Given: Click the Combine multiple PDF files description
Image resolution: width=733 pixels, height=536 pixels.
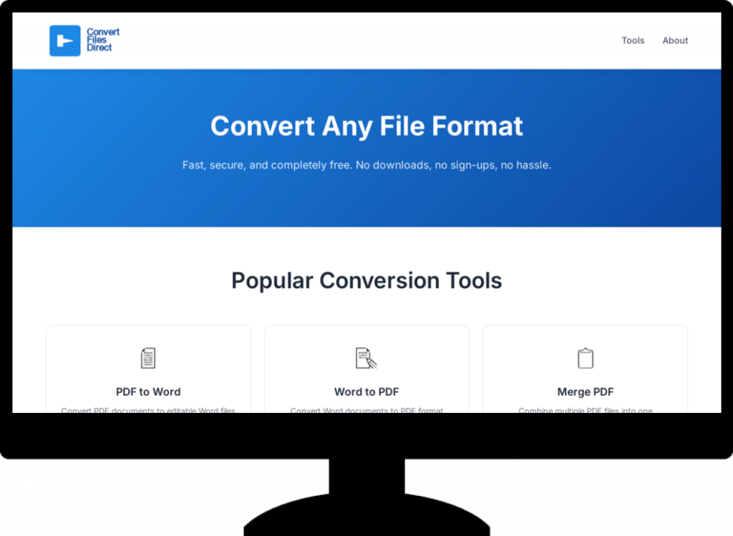Looking at the screenshot, I should click(x=586, y=410).
